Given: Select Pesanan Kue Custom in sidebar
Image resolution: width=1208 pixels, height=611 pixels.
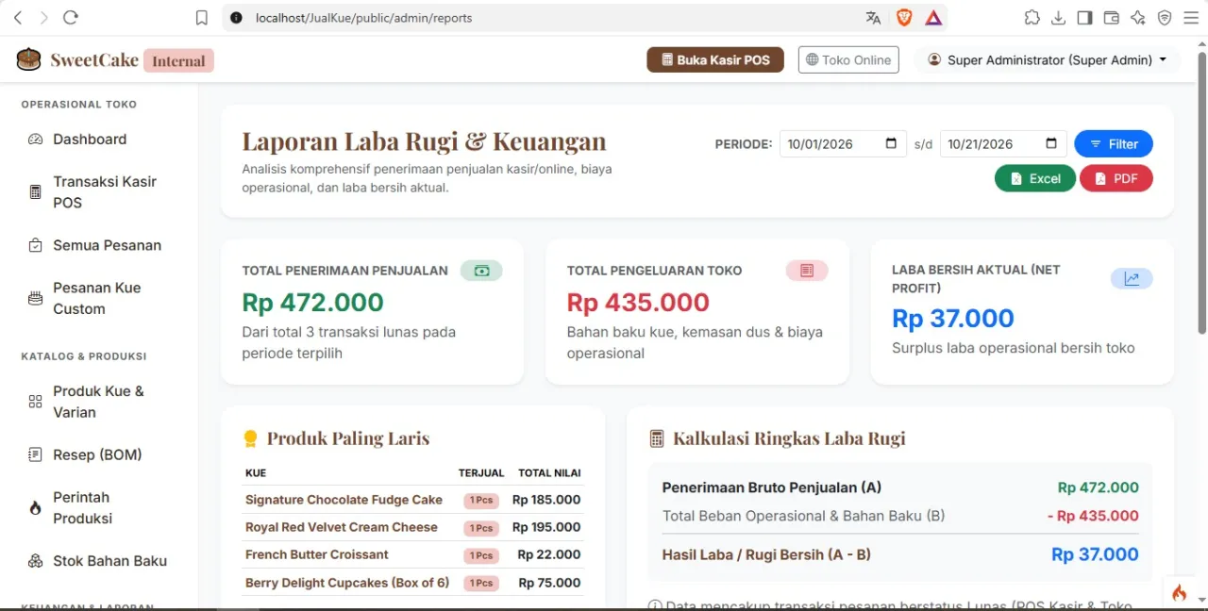Looking at the screenshot, I should click(99, 298).
